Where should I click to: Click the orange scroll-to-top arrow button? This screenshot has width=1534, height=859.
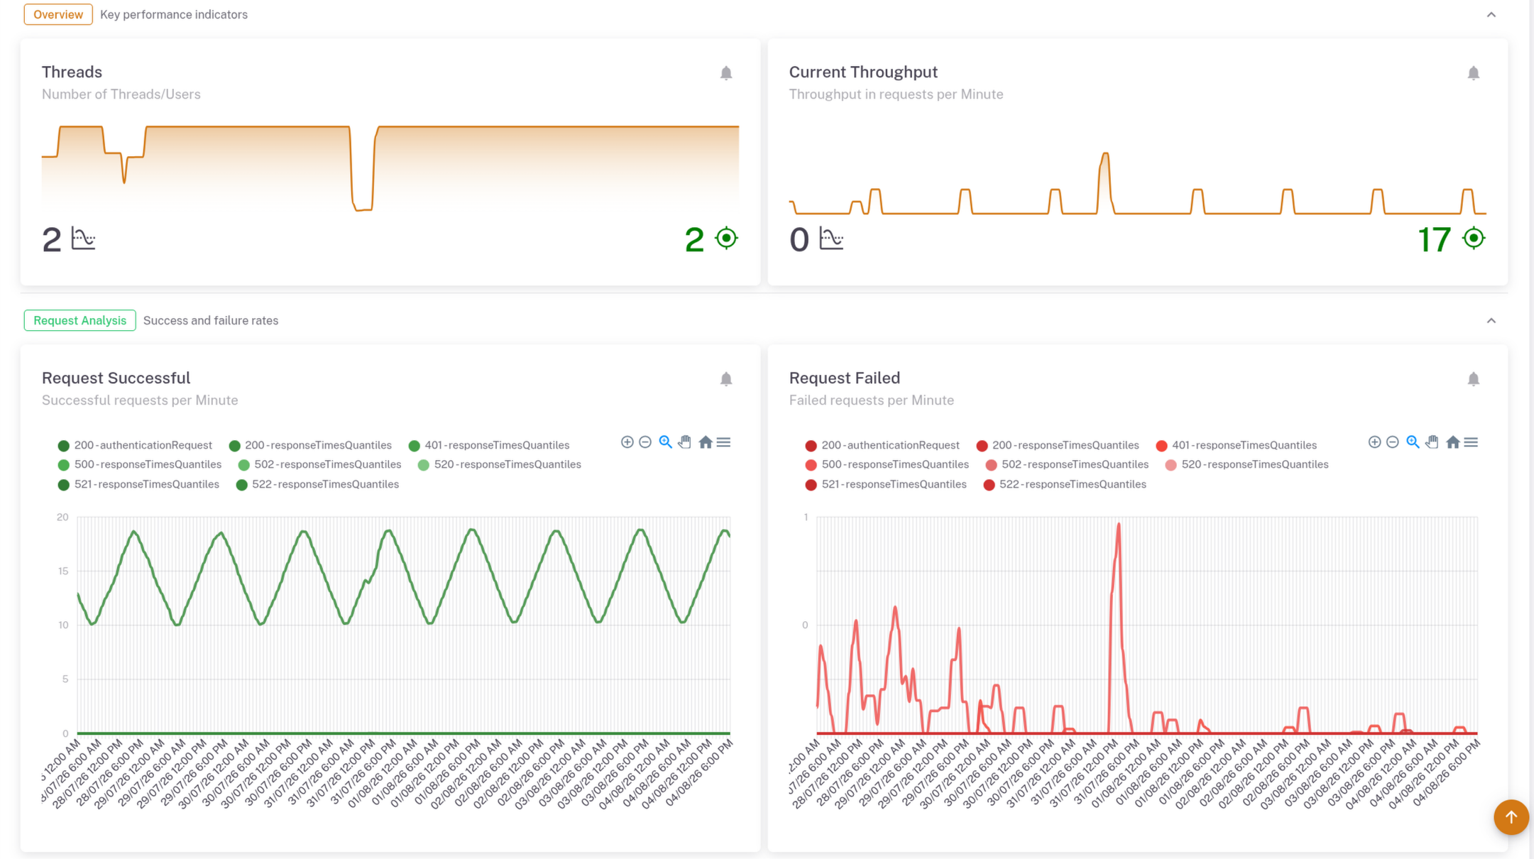(1511, 817)
